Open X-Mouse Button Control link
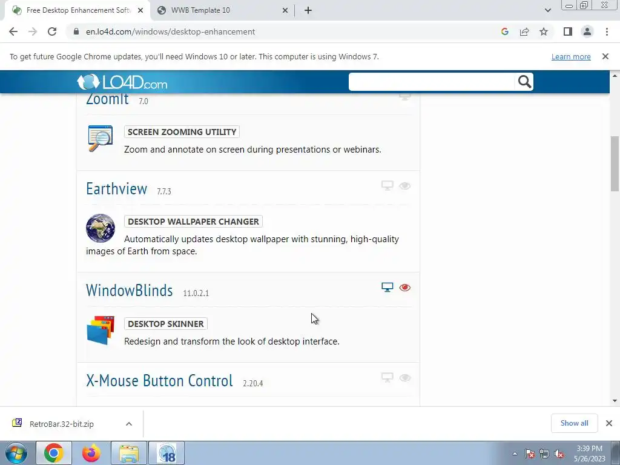Screen dimensions: 620x465 pos(159,380)
